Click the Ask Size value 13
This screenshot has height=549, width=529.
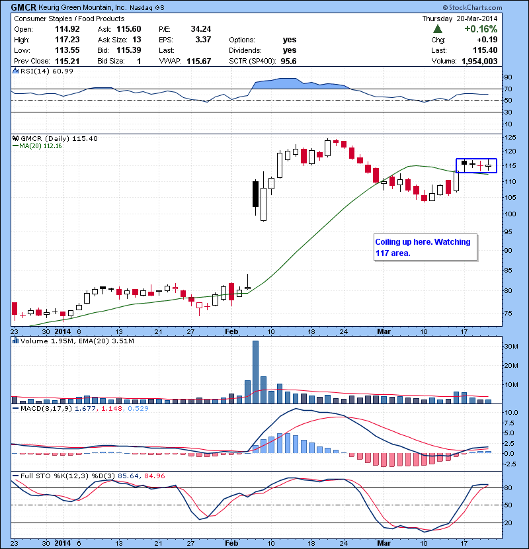click(x=136, y=40)
